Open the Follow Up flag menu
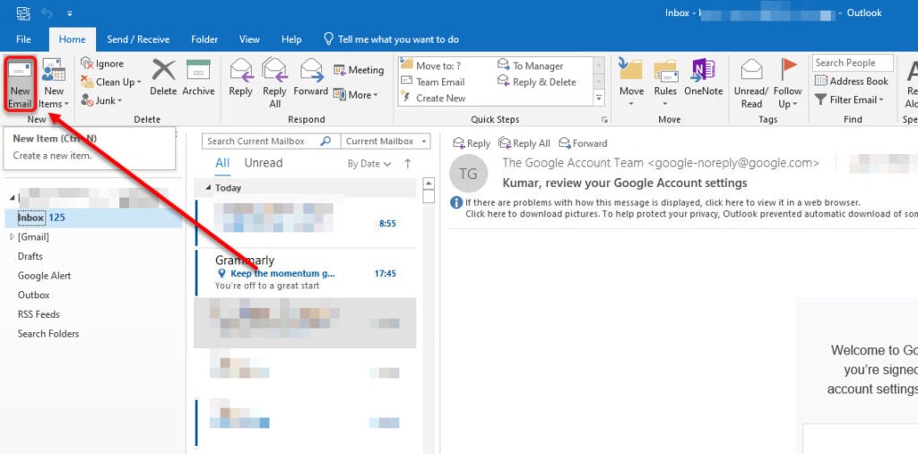This screenshot has height=454, width=918. tap(787, 83)
